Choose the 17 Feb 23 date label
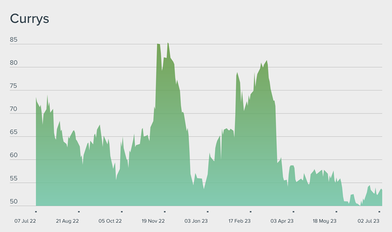Viewport: 392px width, 232px height. click(239, 221)
